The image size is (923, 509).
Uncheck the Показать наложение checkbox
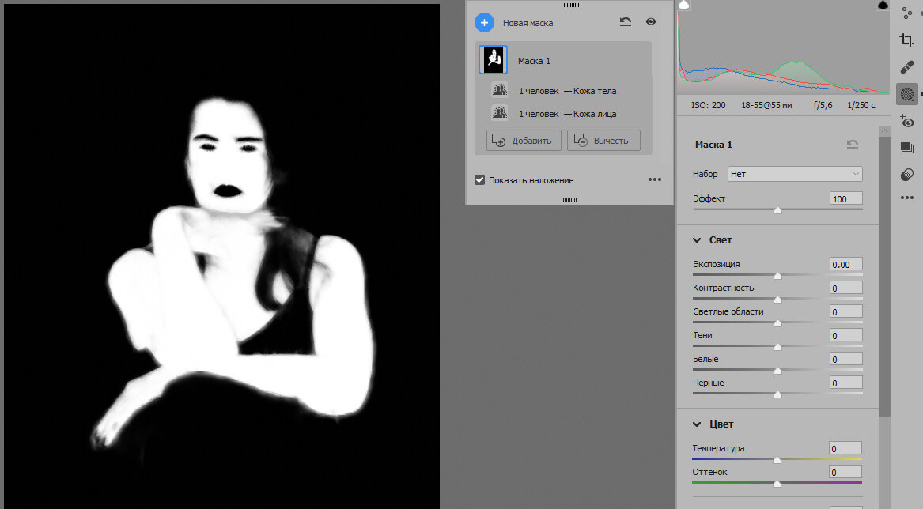click(479, 180)
